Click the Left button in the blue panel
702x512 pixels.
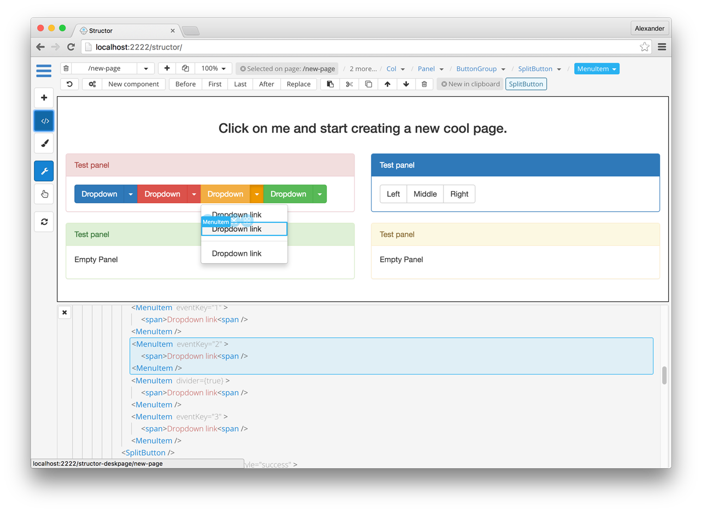pos(393,194)
